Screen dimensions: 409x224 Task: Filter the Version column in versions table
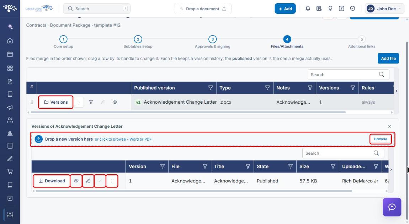162,166
